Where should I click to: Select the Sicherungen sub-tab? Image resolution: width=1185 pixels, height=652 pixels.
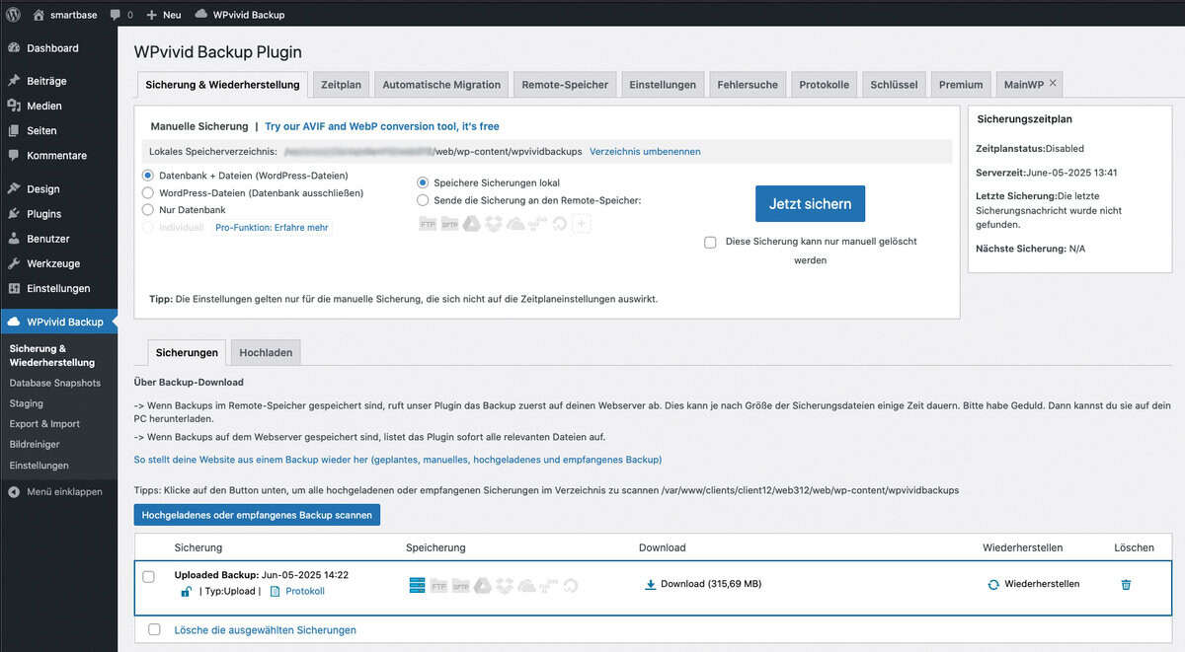[187, 352]
